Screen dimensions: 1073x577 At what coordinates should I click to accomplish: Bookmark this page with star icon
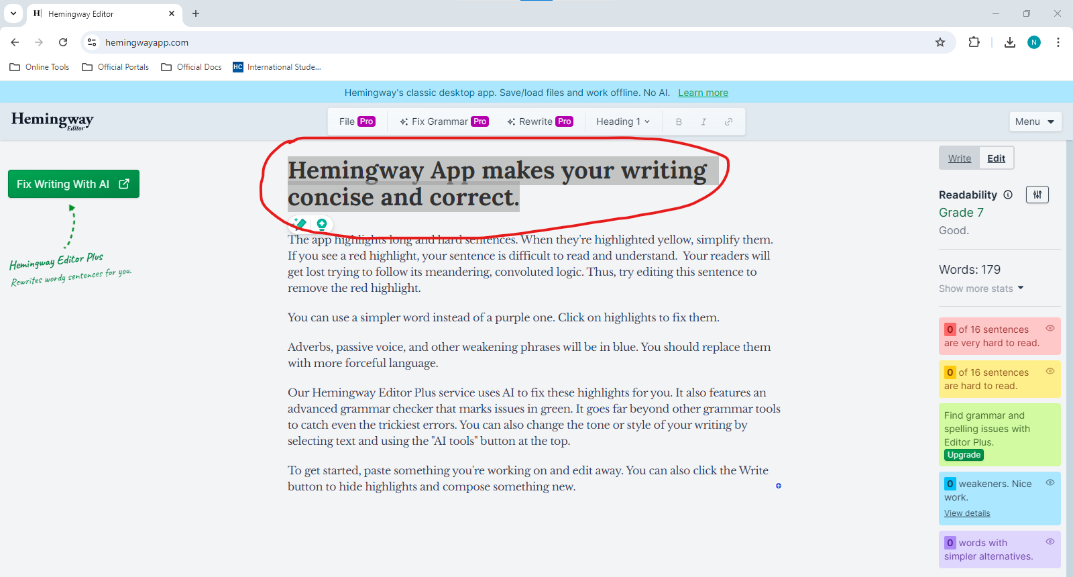(940, 42)
